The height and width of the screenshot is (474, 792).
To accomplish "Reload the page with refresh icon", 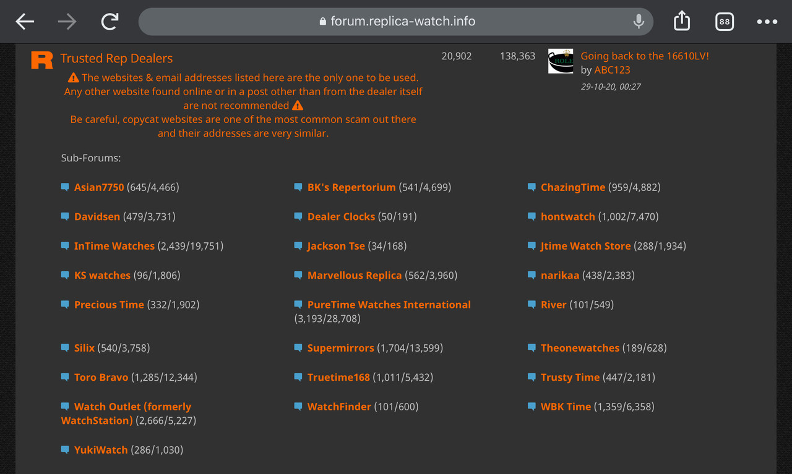I will pyautogui.click(x=110, y=22).
